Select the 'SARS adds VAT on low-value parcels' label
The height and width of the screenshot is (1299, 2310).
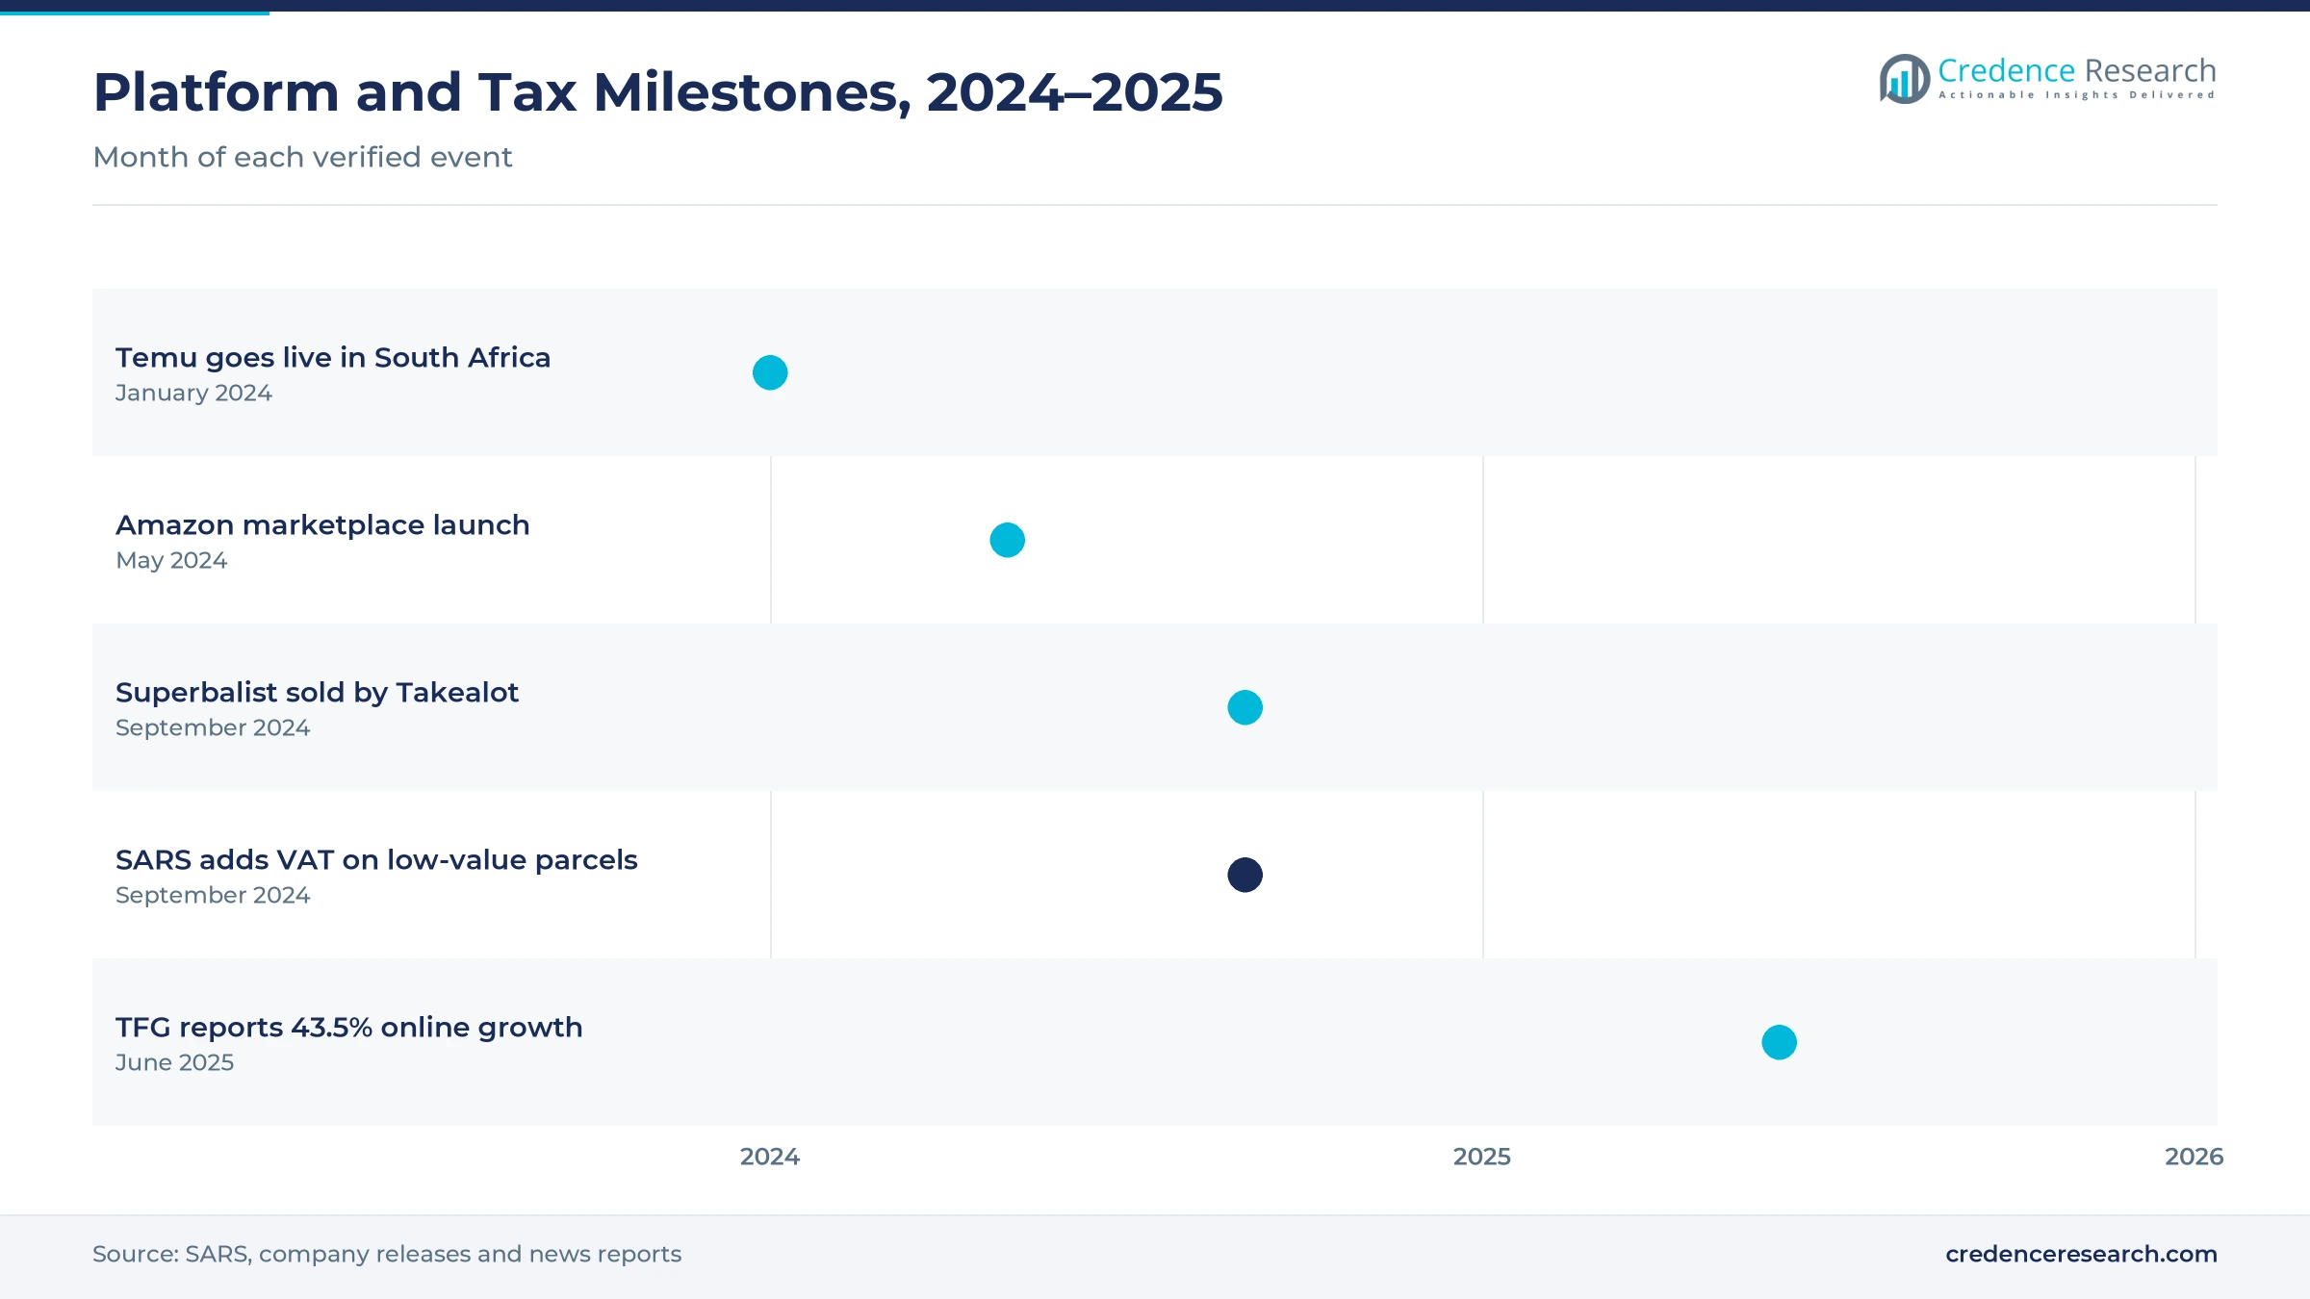376,860
